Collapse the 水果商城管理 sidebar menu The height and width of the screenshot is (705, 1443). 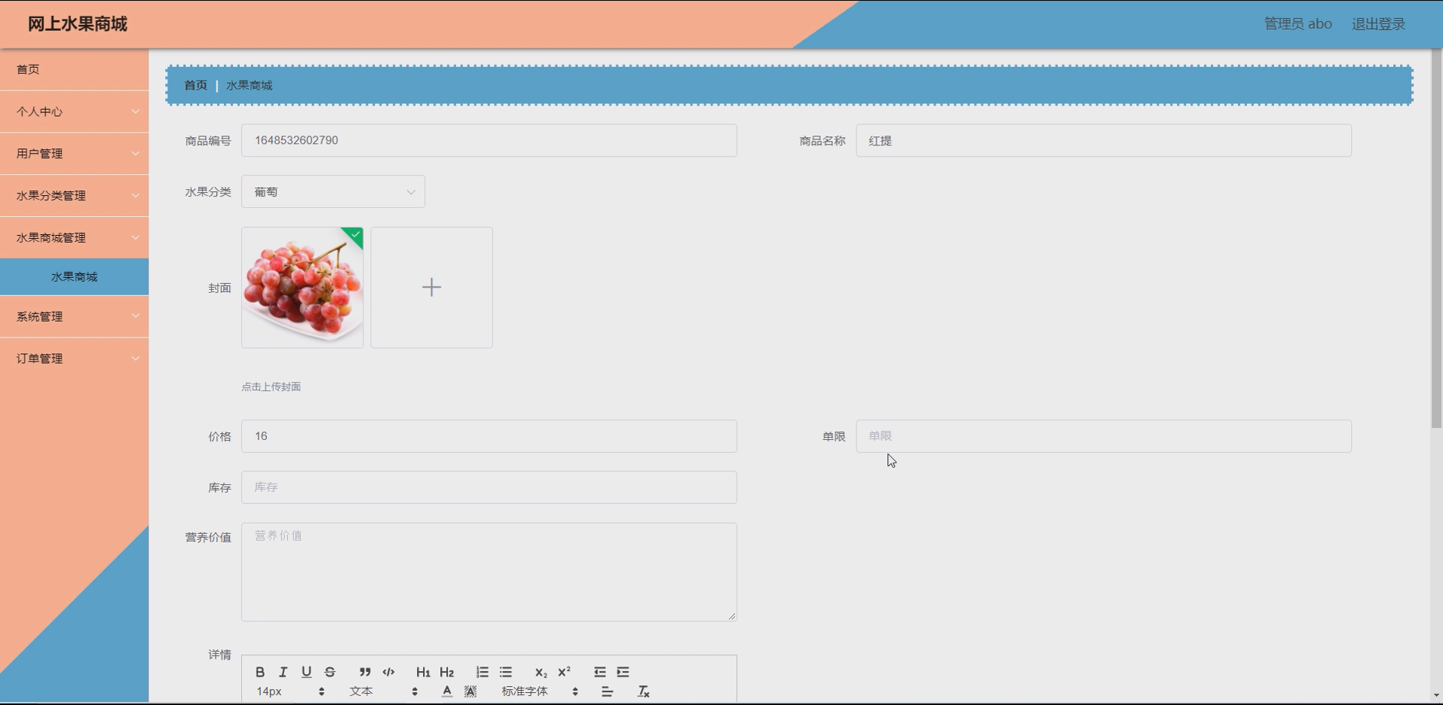(x=74, y=238)
